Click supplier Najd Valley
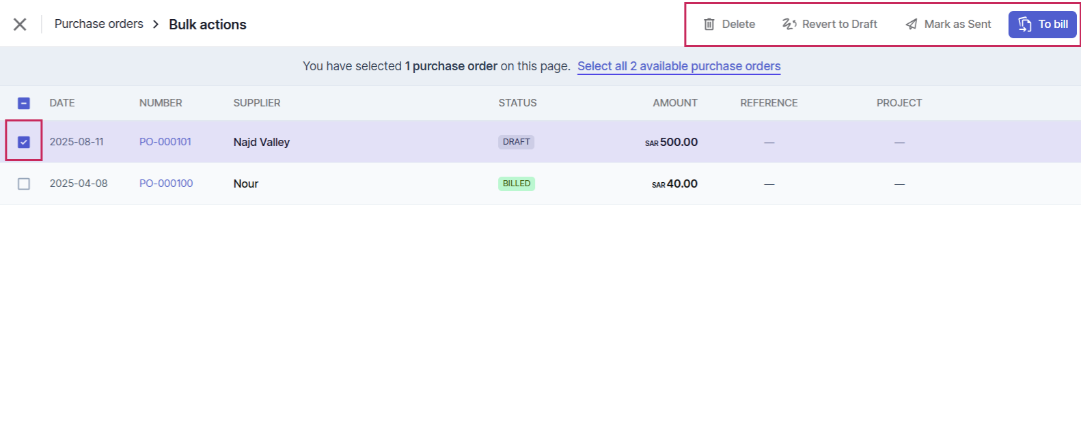 point(262,142)
